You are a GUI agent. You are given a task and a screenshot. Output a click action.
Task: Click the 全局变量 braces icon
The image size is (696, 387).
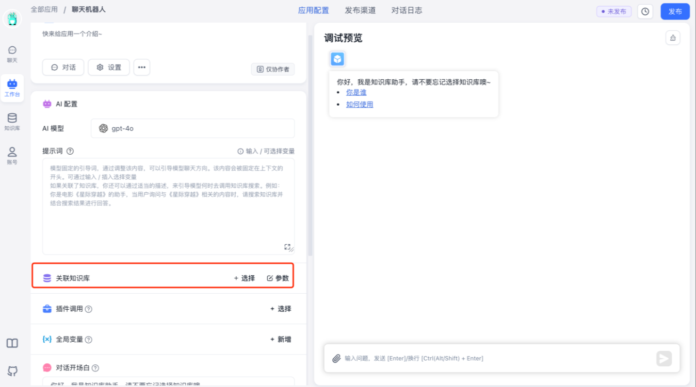47,339
